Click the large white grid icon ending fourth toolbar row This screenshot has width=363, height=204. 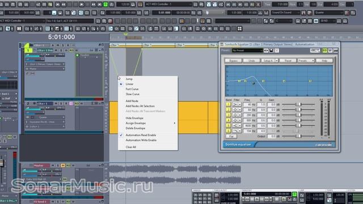[239, 29]
